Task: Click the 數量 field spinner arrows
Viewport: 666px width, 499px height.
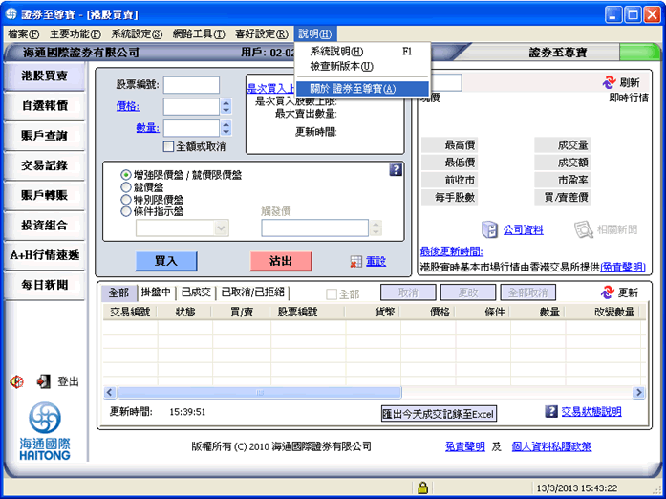Action: point(226,128)
